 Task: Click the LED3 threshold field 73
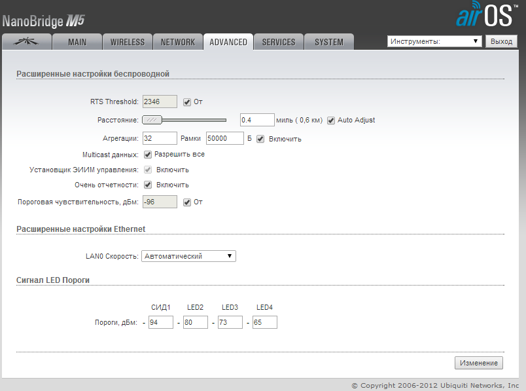tap(230, 322)
